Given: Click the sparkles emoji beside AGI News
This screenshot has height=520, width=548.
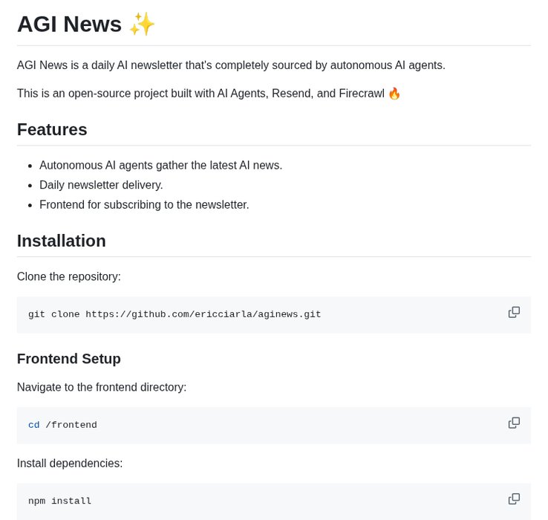Looking at the screenshot, I should point(142,24).
